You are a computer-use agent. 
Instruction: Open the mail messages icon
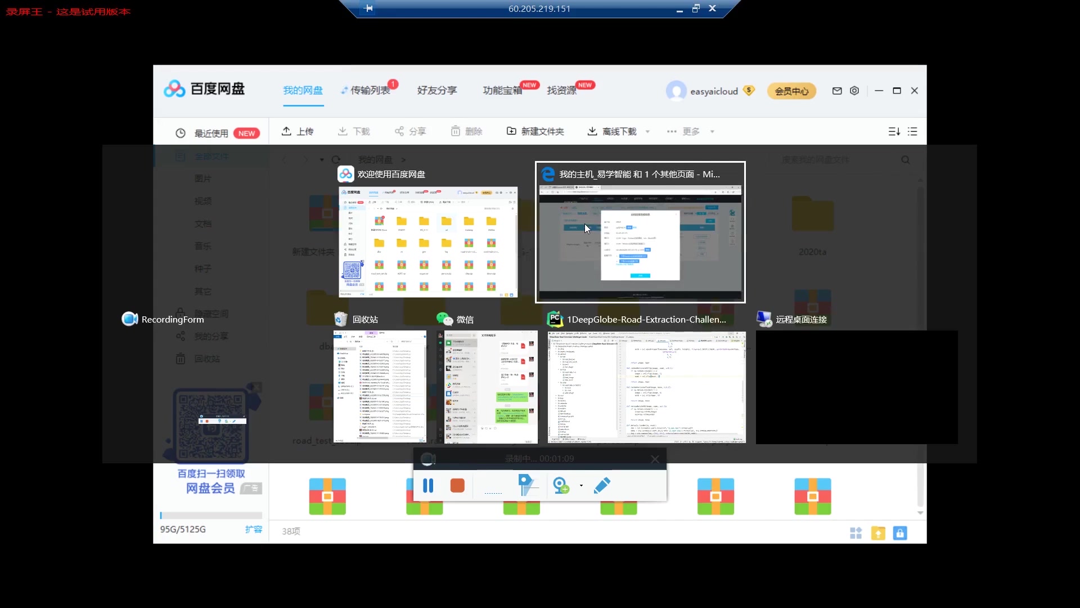coord(837,91)
